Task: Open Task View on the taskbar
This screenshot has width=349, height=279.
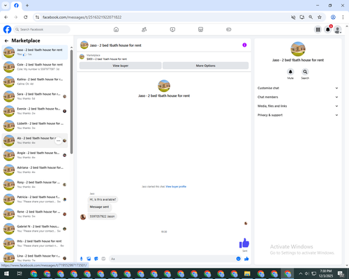Action: (x=20, y=273)
